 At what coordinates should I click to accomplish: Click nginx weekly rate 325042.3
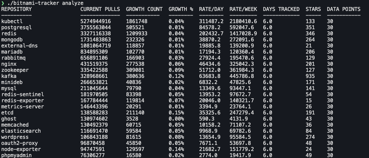pyautogui.click(x=242, y=64)
